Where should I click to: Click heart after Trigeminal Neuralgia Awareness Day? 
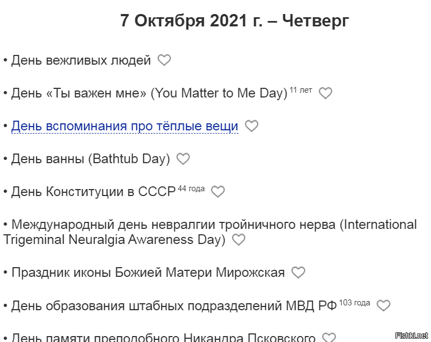(x=238, y=239)
